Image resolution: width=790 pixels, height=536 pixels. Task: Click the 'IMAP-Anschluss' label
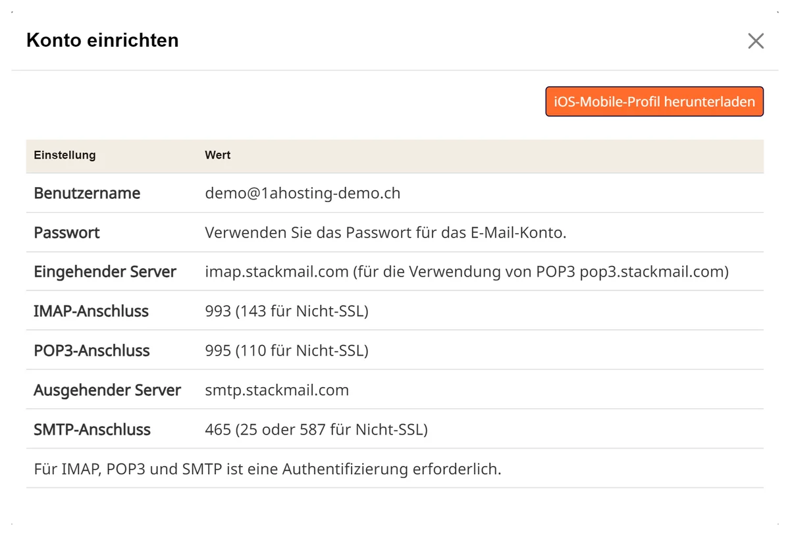(91, 311)
